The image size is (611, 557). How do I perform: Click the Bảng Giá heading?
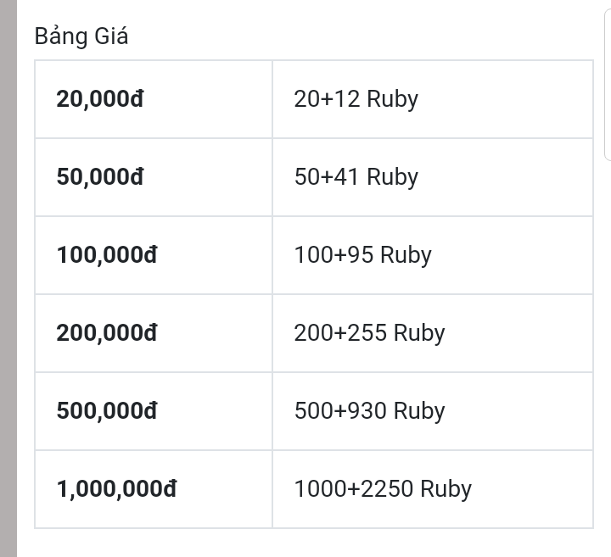click(81, 36)
